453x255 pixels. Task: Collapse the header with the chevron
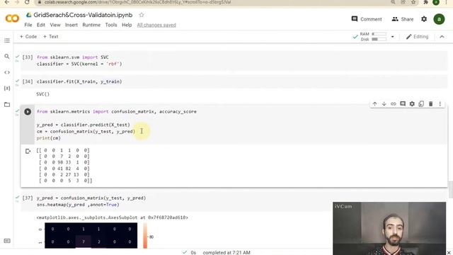[442, 37]
